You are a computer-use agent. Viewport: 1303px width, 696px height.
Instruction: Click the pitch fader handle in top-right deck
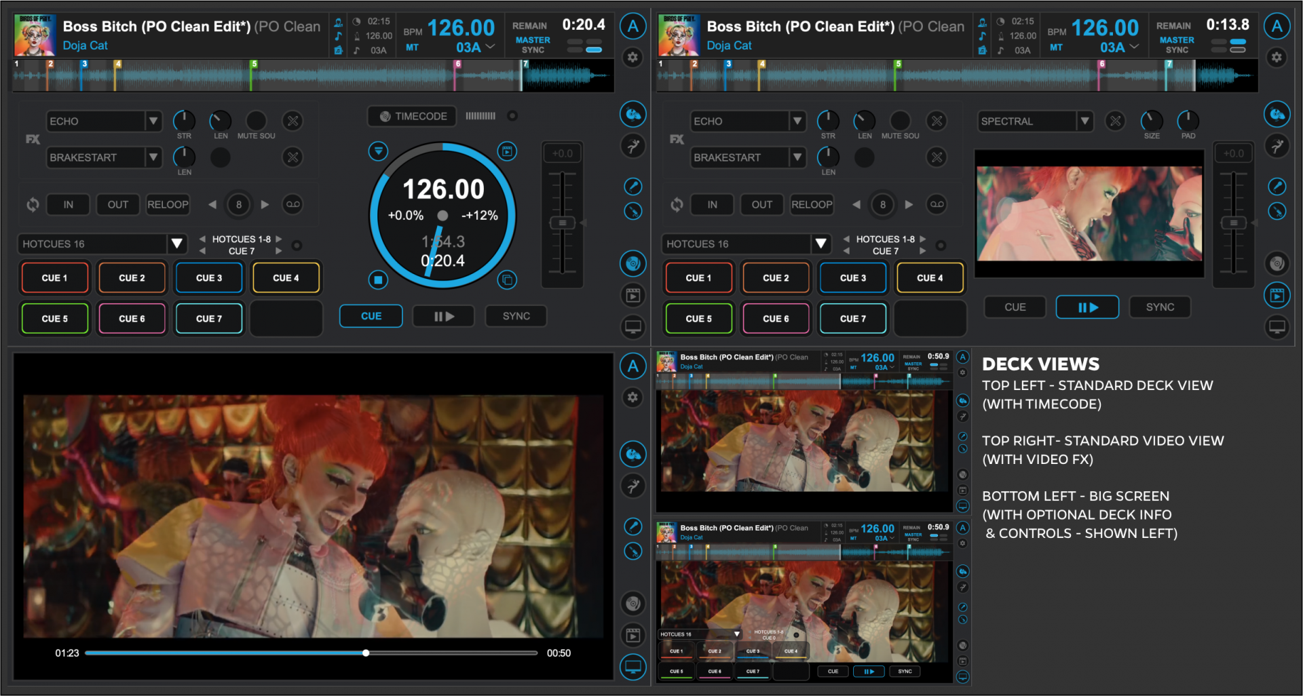[1233, 223]
